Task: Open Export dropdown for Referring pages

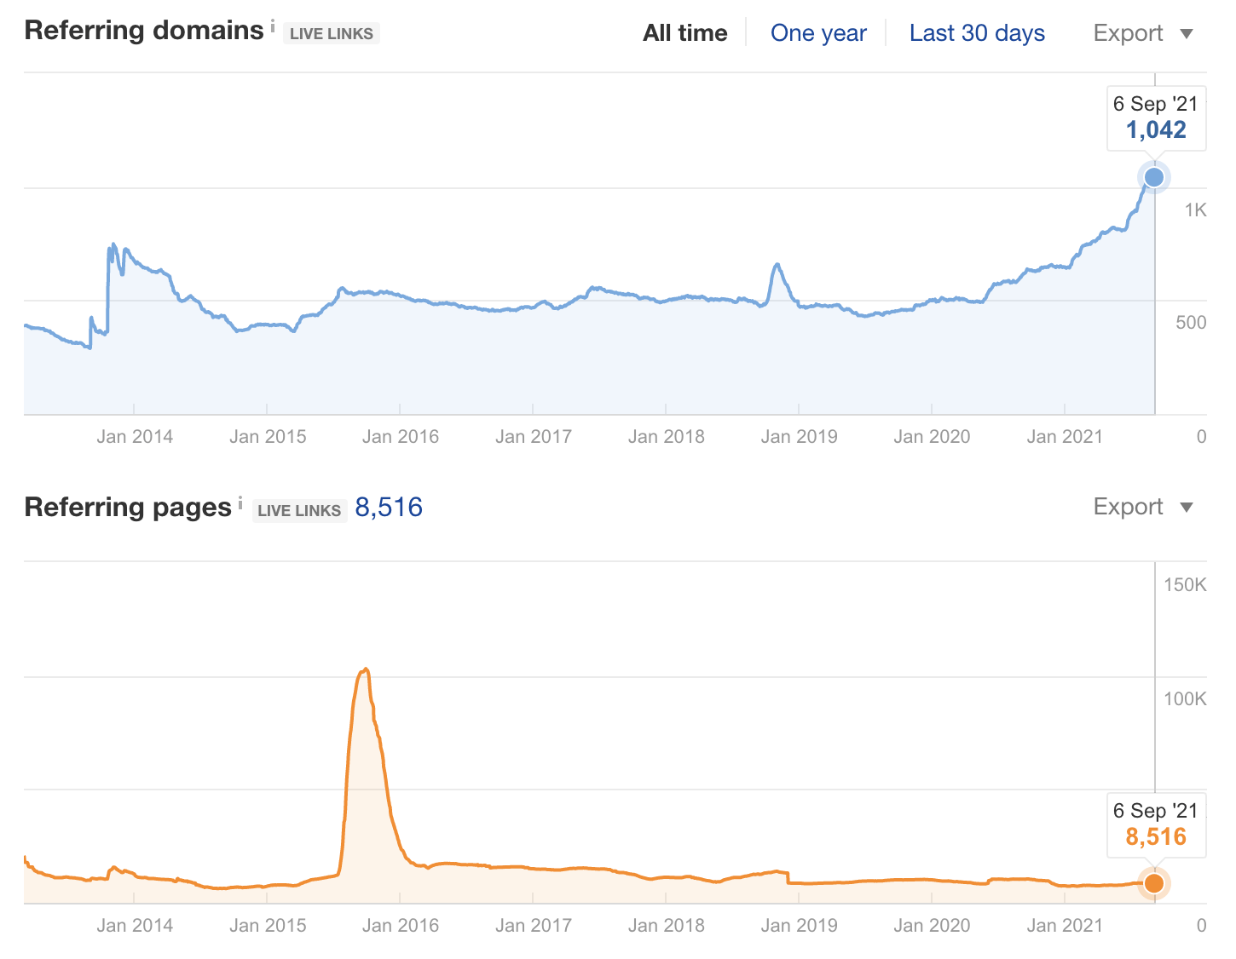Action: click(x=1143, y=507)
